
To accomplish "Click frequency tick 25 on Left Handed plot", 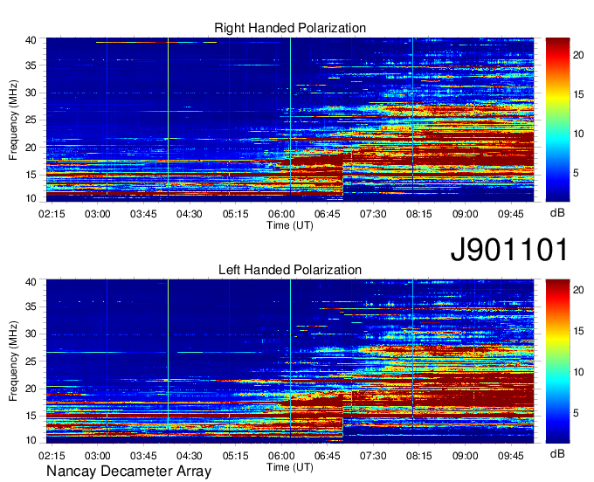I will pyautogui.click(x=31, y=361).
